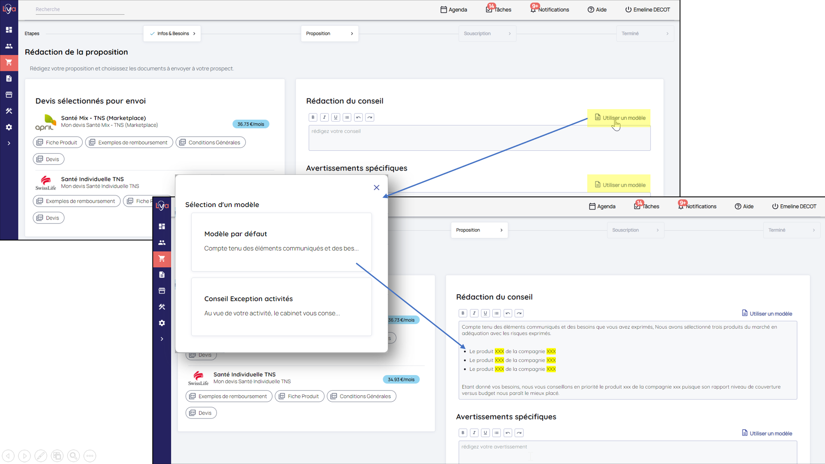Open the settings gear icon in top sidebar
The width and height of the screenshot is (825, 464).
9,127
